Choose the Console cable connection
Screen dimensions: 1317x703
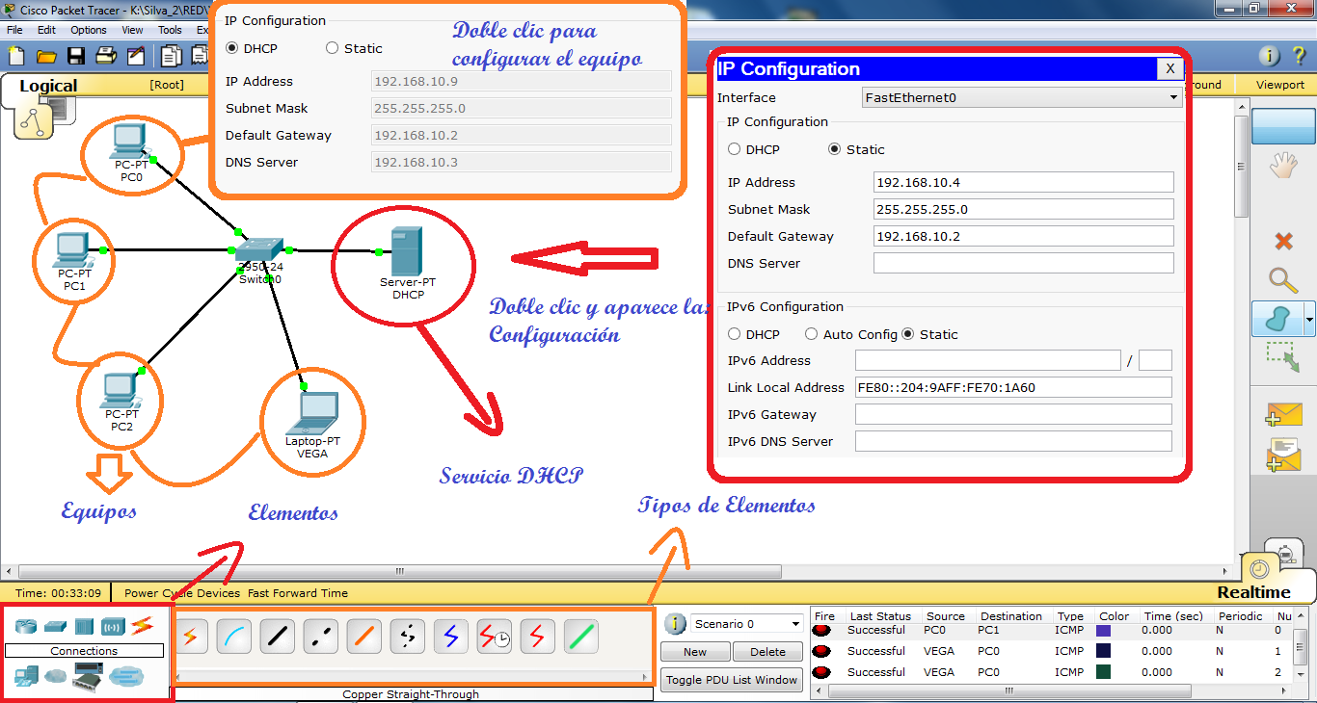(x=233, y=637)
